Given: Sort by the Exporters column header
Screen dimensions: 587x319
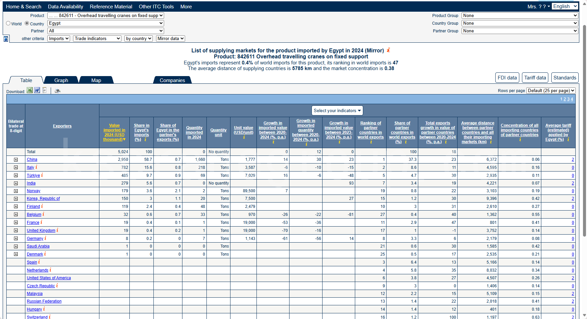Looking at the screenshot, I should [x=62, y=126].
